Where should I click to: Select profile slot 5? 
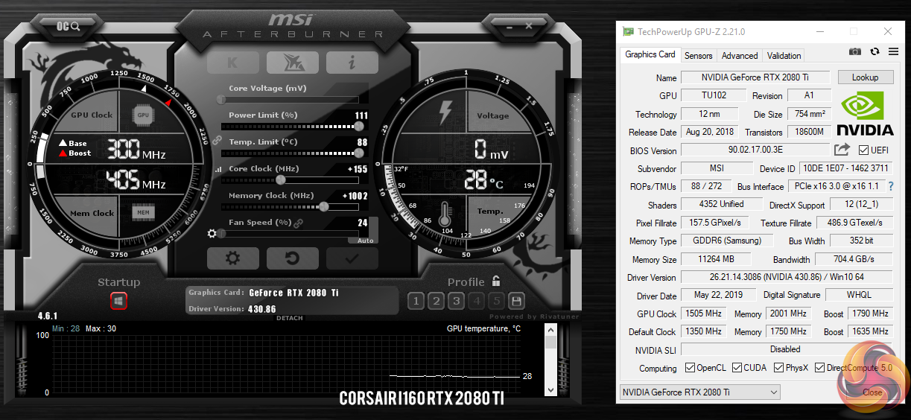[x=496, y=301]
